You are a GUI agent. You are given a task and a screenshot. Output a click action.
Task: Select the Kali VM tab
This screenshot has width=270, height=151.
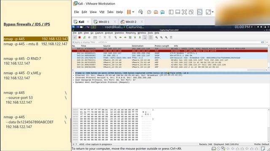[81, 22]
